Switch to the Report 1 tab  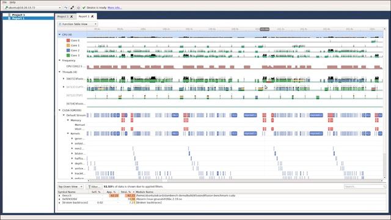84,16
